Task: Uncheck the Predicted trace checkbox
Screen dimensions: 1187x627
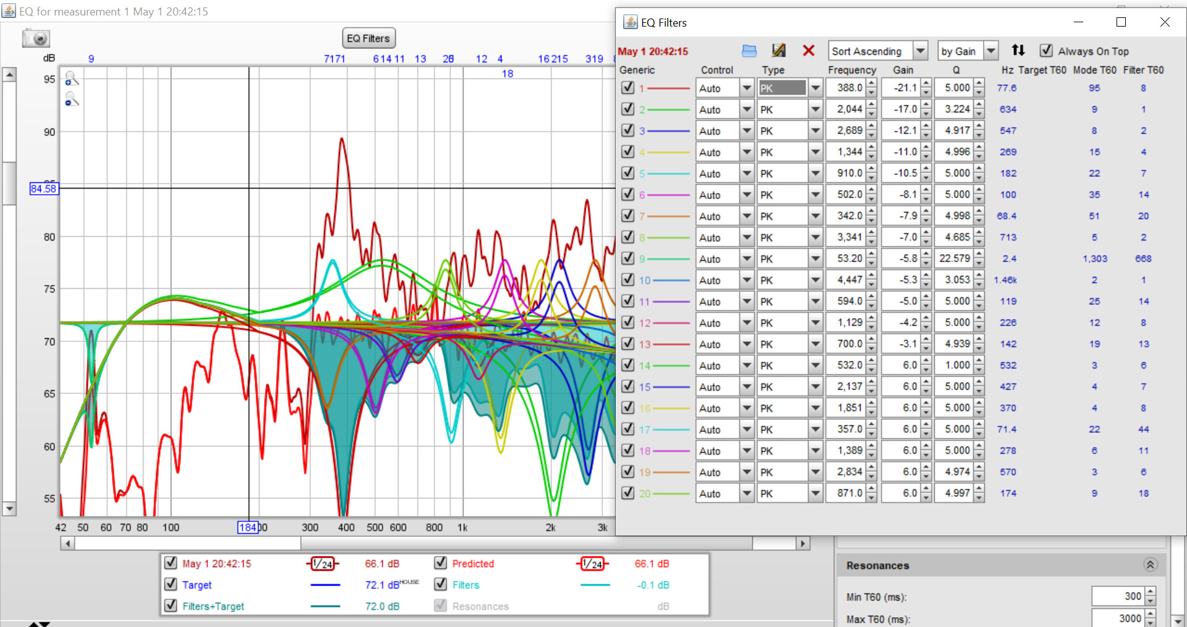Action: (x=441, y=563)
